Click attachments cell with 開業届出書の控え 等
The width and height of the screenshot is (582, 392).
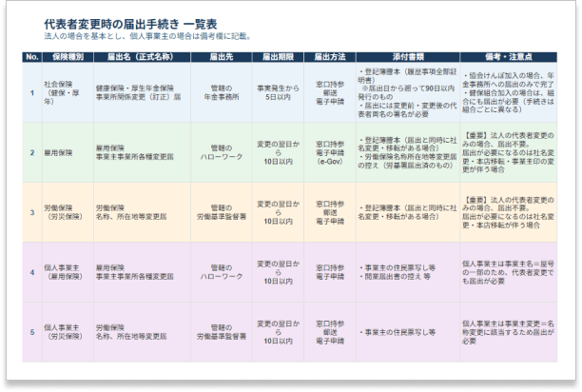[x=408, y=272]
